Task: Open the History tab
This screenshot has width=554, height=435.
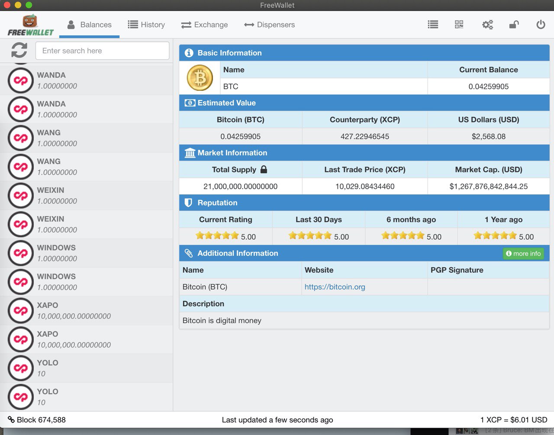Action: pos(146,25)
